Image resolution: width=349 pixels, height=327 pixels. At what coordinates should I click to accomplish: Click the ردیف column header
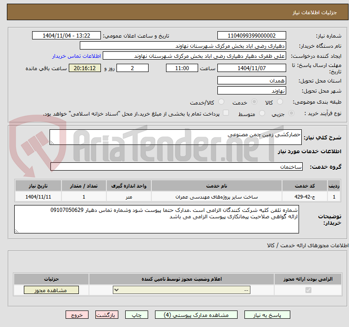click(334, 186)
